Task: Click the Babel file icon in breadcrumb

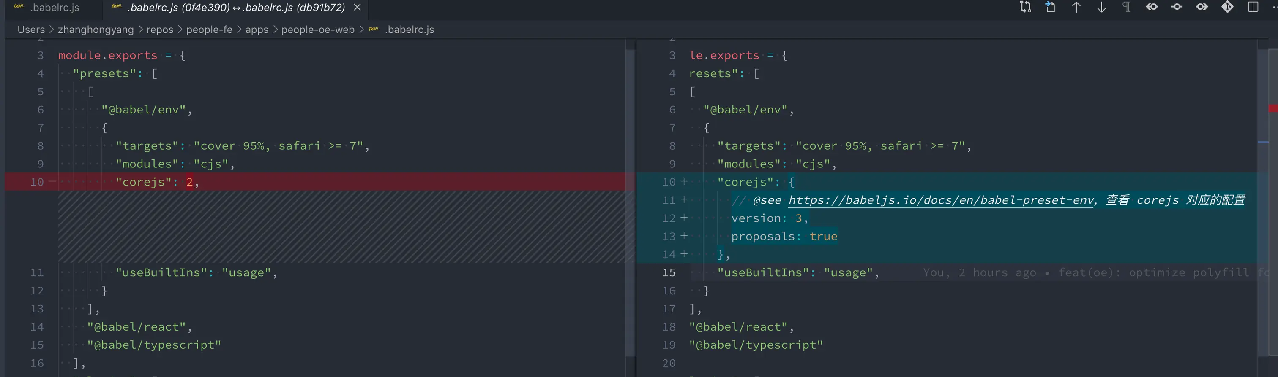Action: pos(374,29)
